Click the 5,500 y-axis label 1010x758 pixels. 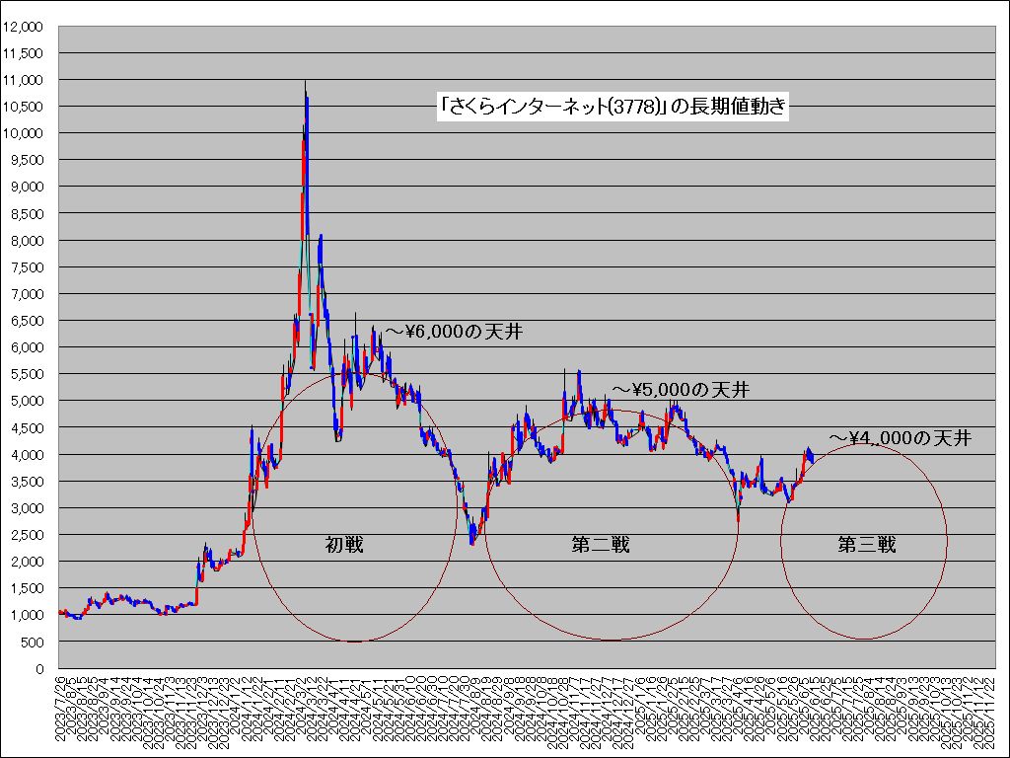(27, 374)
